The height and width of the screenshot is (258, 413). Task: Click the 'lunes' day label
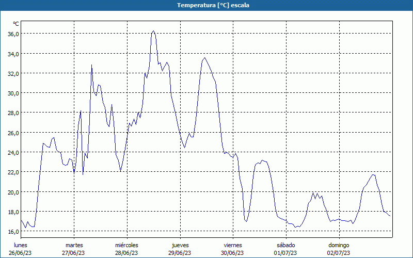[x=21, y=245]
